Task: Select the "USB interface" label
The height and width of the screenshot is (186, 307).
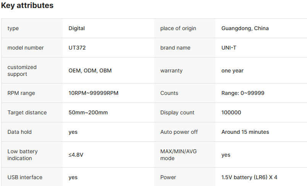Action: [25, 177]
